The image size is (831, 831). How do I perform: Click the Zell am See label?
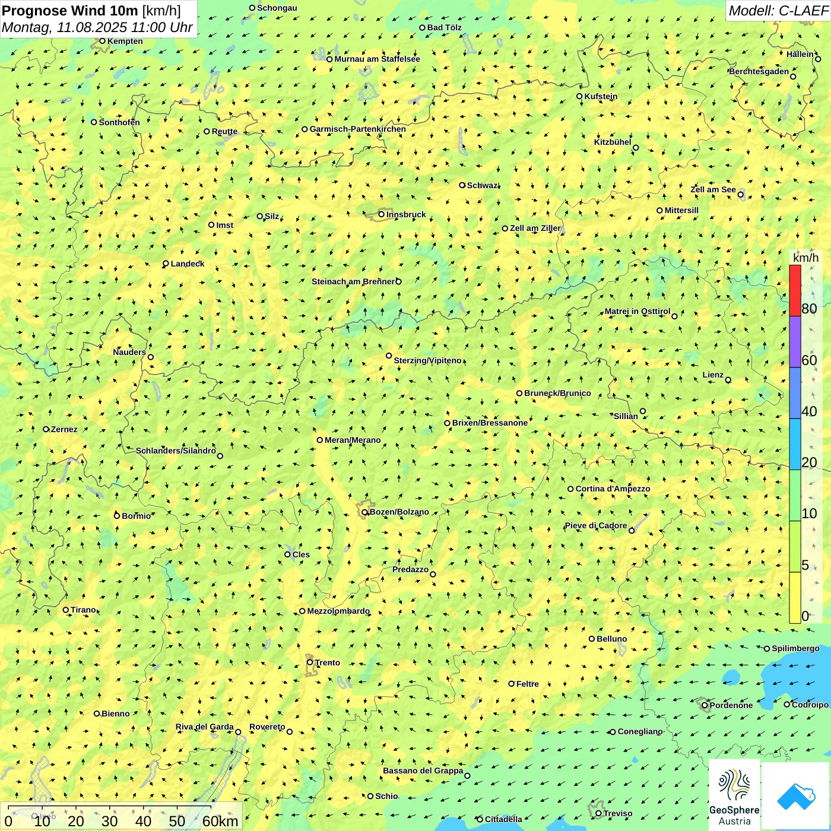pyautogui.click(x=713, y=189)
